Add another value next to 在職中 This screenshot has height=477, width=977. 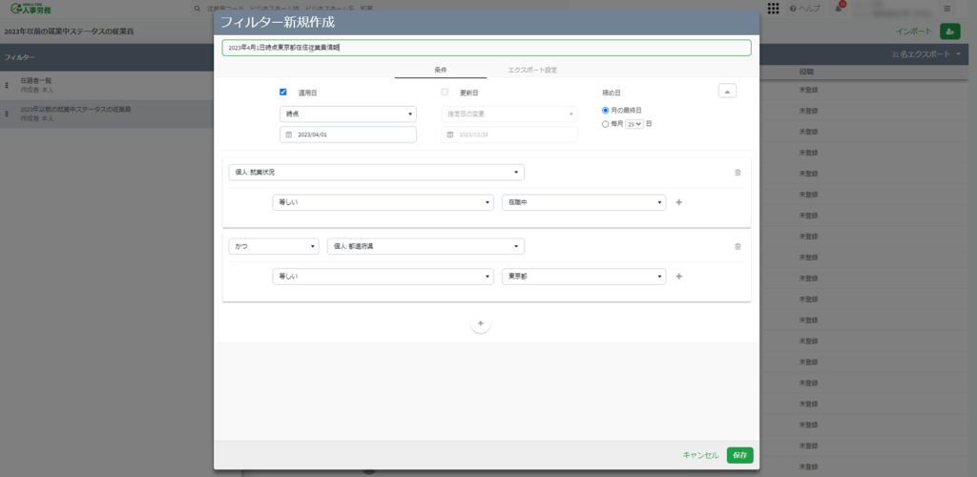tap(678, 202)
